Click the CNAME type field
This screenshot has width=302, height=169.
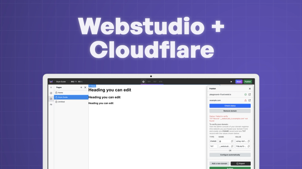pos(213,141)
